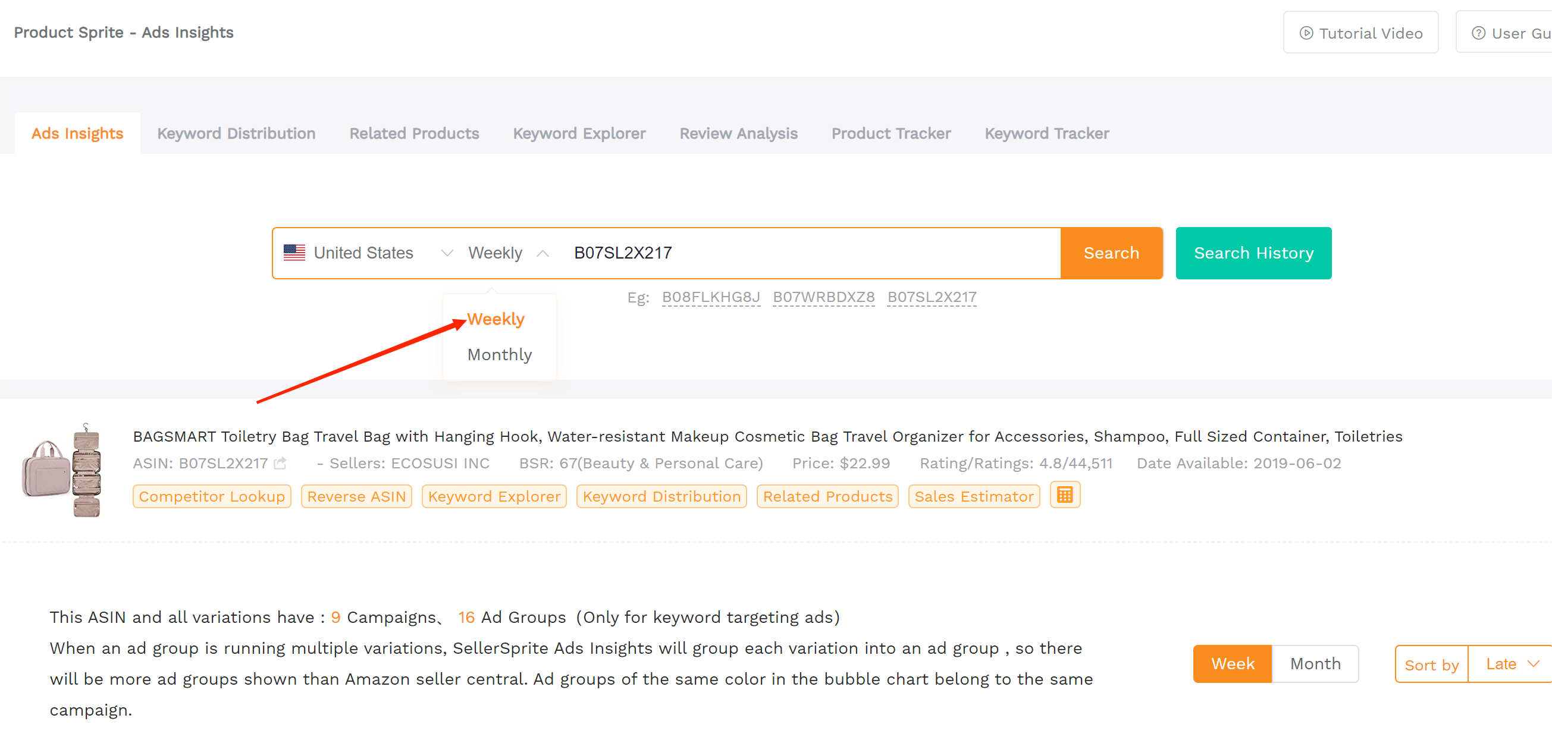Click the Date Available: 2019-06-02 text
The image size is (1552, 737).
click(1238, 463)
